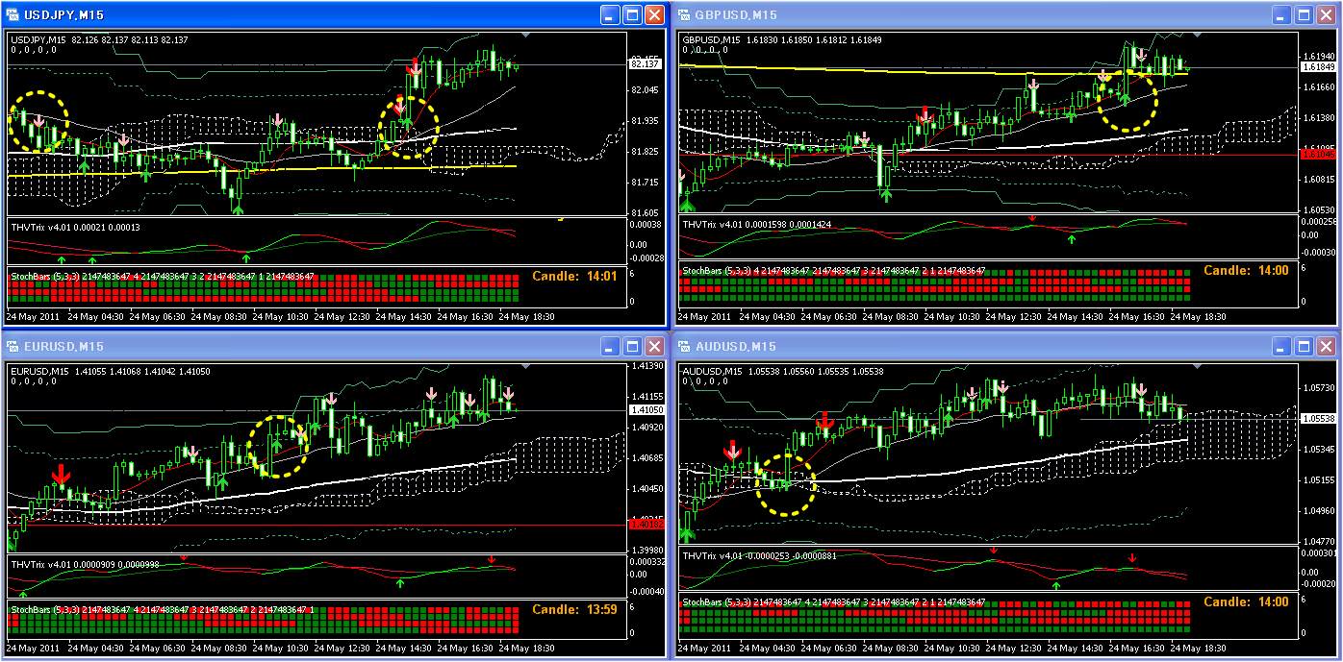
Task: Maximize the USDJPY,M15 chart window
Action: pos(633,14)
